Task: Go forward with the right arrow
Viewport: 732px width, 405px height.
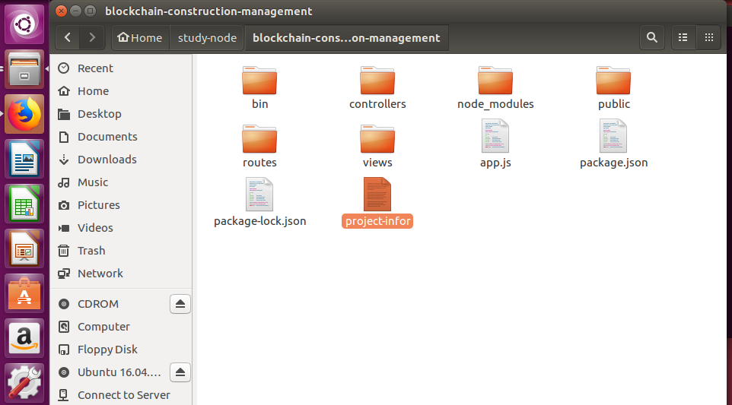Action: pos(92,38)
